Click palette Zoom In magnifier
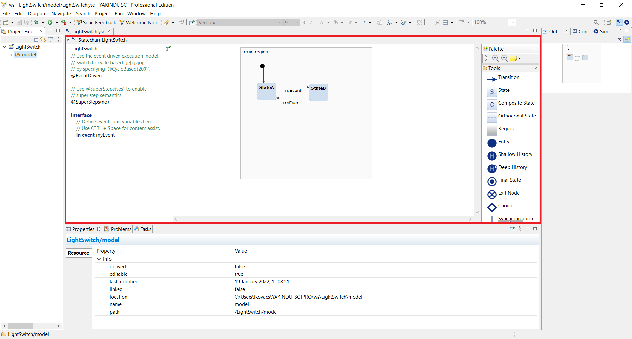This screenshot has height=339, width=632. tap(495, 58)
